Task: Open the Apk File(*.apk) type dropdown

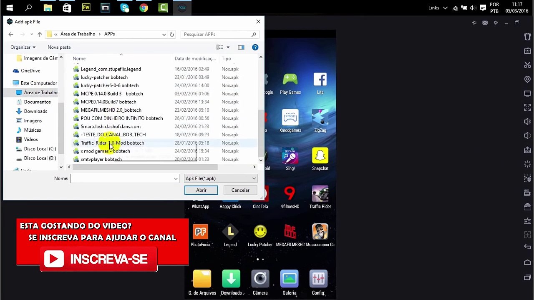Action: (220, 178)
